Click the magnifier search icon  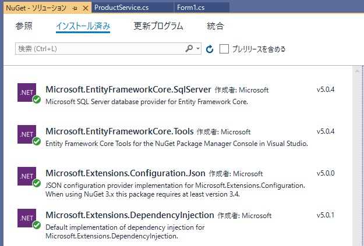pyautogui.click(x=189, y=48)
